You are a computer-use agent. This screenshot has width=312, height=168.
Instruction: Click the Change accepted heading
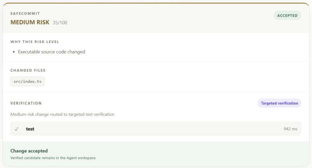pyautogui.click(x=29, y=151)
